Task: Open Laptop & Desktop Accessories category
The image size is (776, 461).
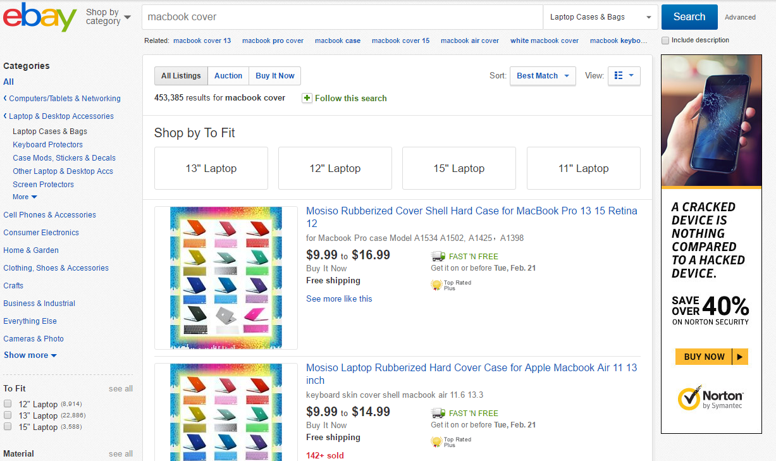Action: point(61,116)
